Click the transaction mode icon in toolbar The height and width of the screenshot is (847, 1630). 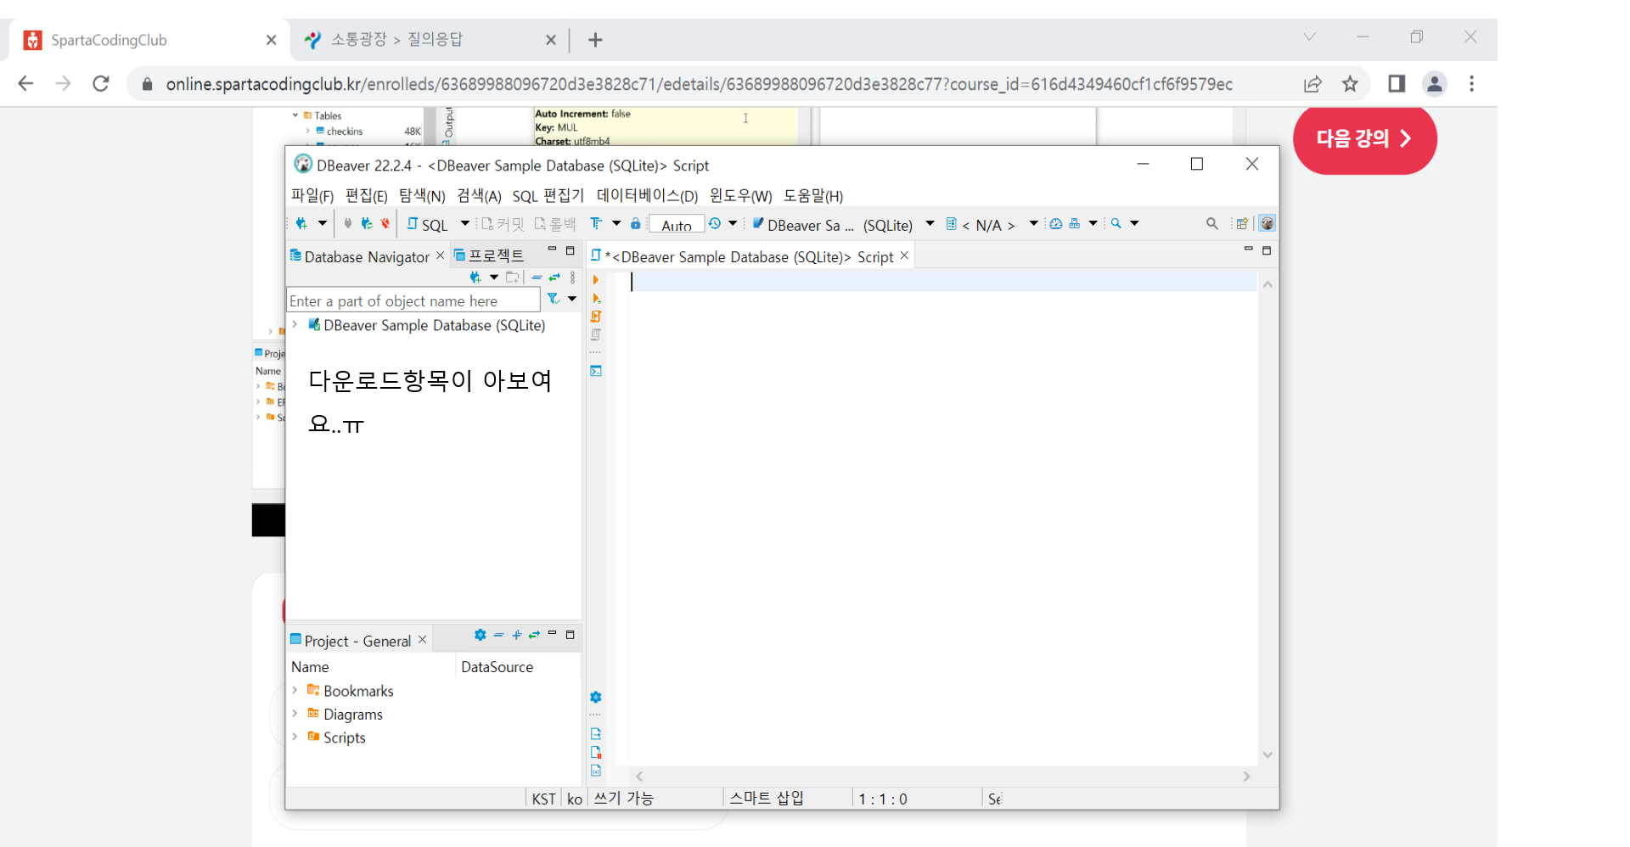[596, 223]
